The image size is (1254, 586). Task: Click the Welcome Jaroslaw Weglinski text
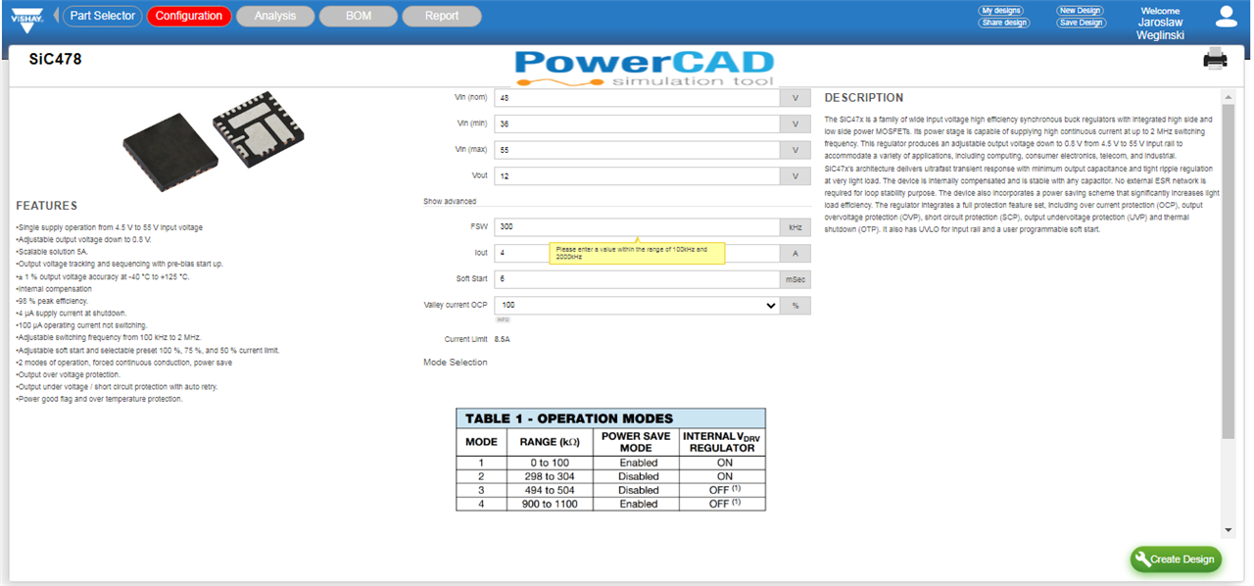click(1163, 23)
